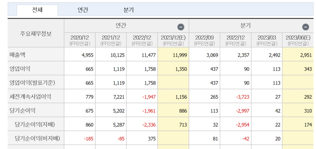
Task: Click the estimated value 1,156
Action: tap(182, 97)
